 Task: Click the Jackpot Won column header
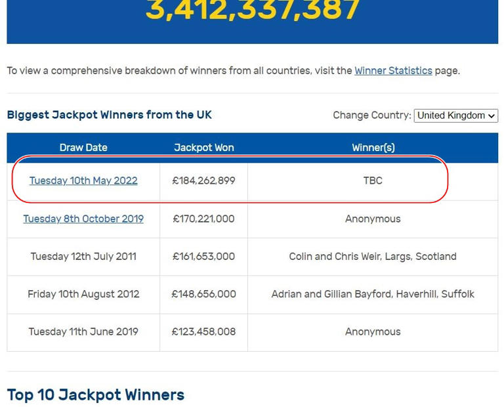click(x=204, y=148)
